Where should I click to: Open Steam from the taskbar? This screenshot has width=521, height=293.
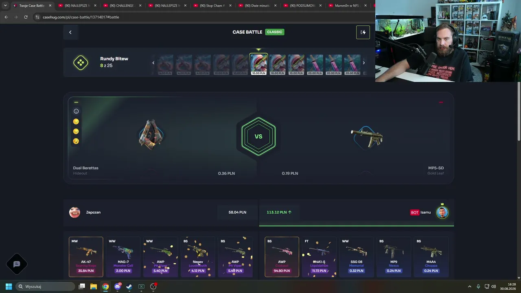coord(129,286)
